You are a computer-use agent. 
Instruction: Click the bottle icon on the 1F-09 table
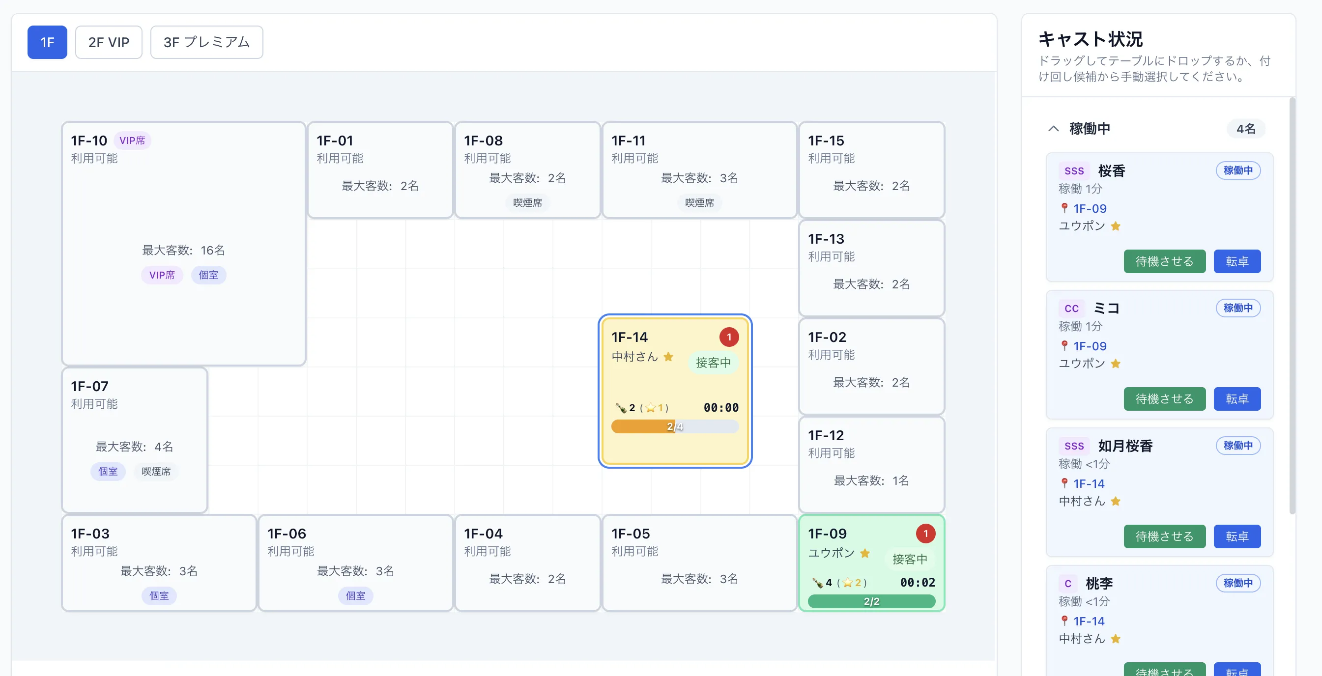coord(817,583)
